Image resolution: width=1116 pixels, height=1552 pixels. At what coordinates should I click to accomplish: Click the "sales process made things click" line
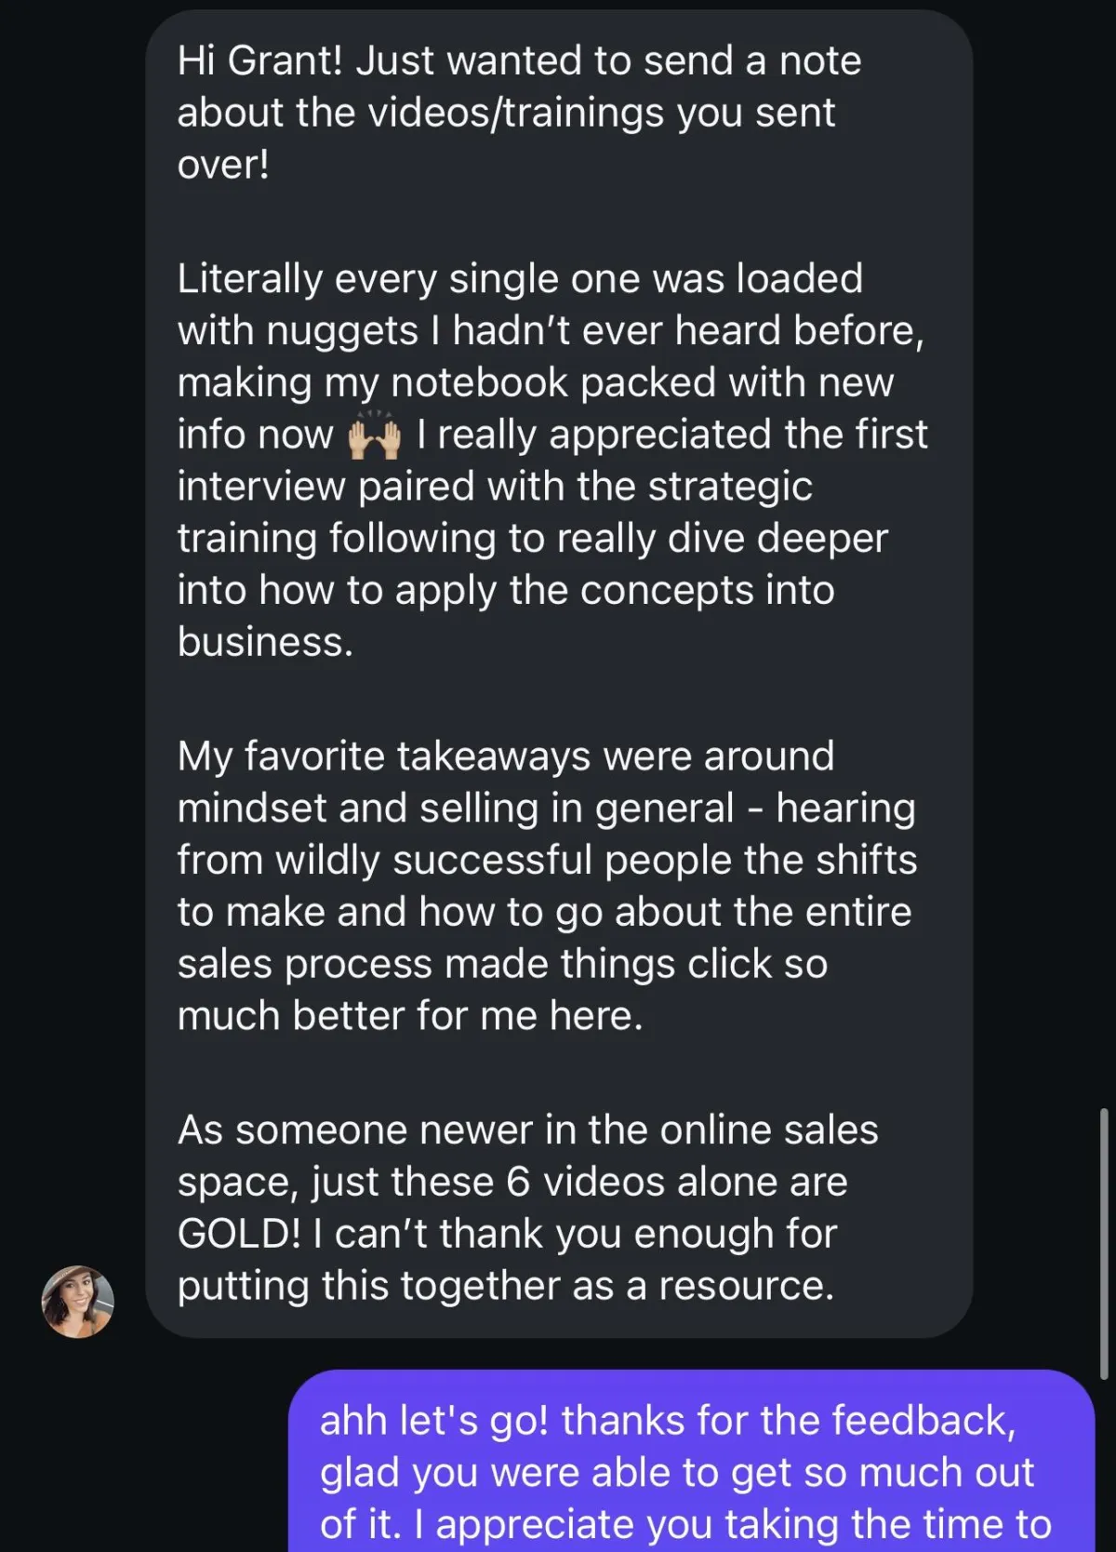click(x=502, y=965)
